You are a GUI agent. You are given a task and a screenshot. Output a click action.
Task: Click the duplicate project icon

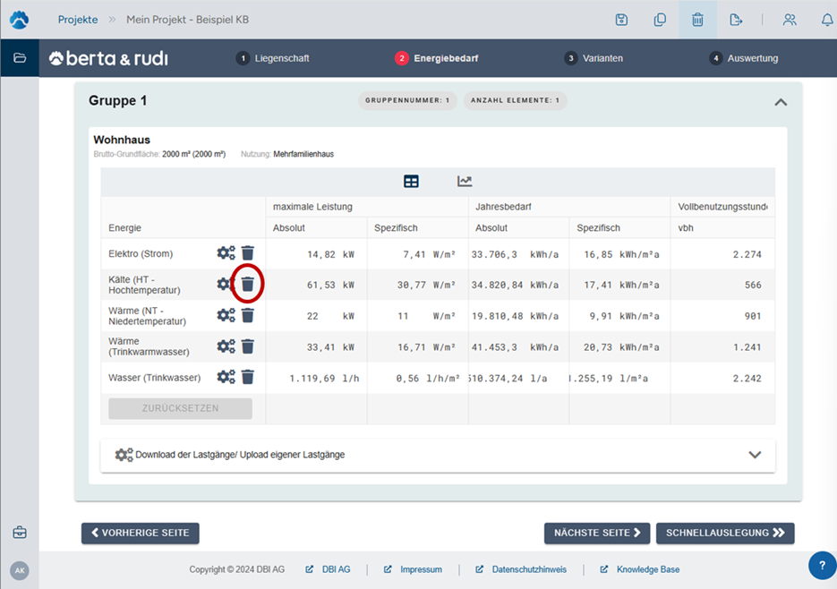tap(660, 20)
